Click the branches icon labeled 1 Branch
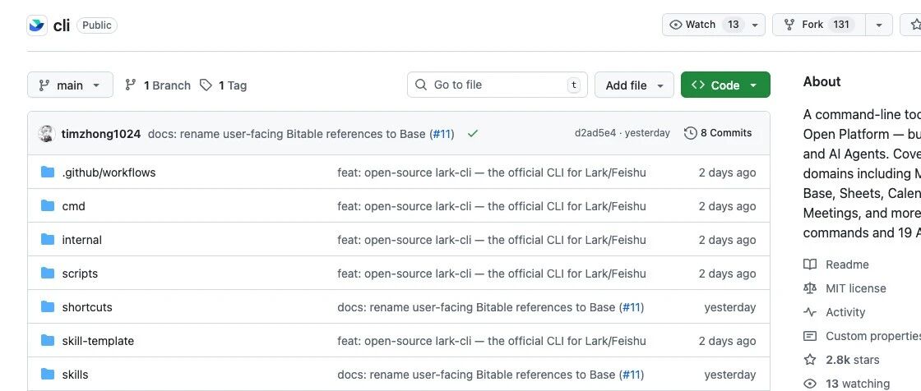921x391 pixels. tap(131, 85)
